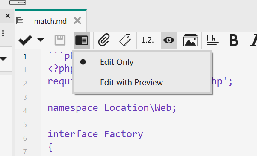Click line number 3 in the gutter

(x=25, y=97)
